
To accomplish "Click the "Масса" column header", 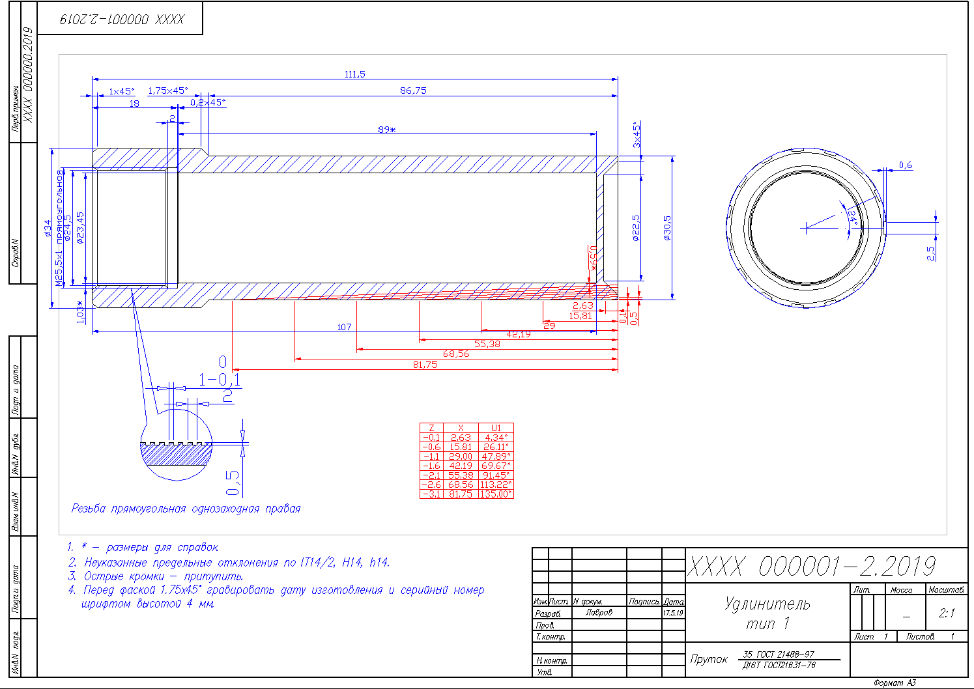I will 901,589.
